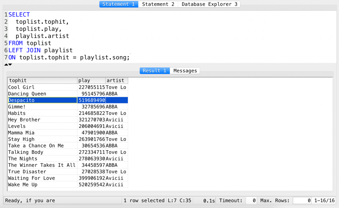
Task: Collapse the editor pane via down triangle
Action: (x=10, y=65)
